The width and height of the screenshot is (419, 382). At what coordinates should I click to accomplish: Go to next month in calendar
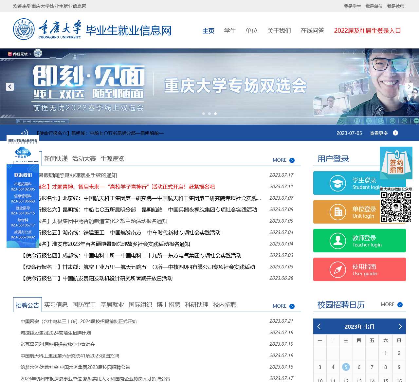pos(400,326)
